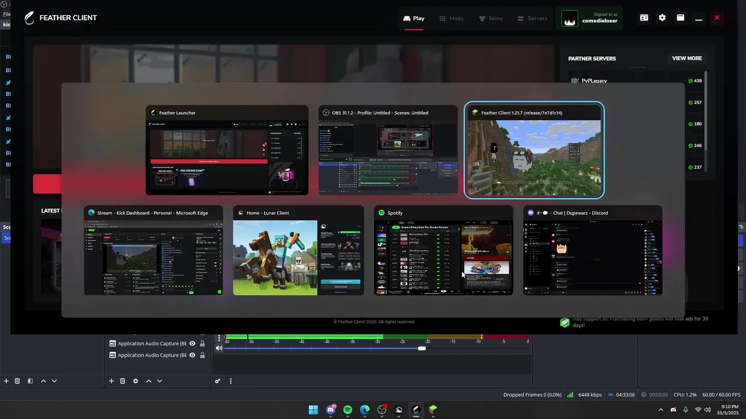
Task: Switch to the Dupewarz Discord window thumbnail
Action: coord(593,250)
